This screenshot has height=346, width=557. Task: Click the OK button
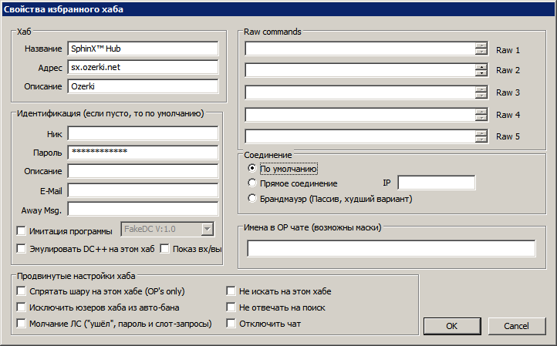point(452,326)
